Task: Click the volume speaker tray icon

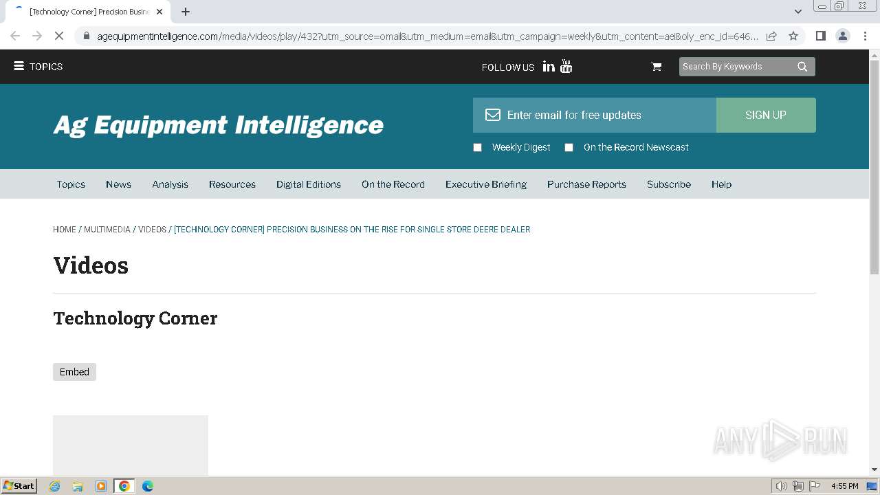Action: (x=781, y=486)
